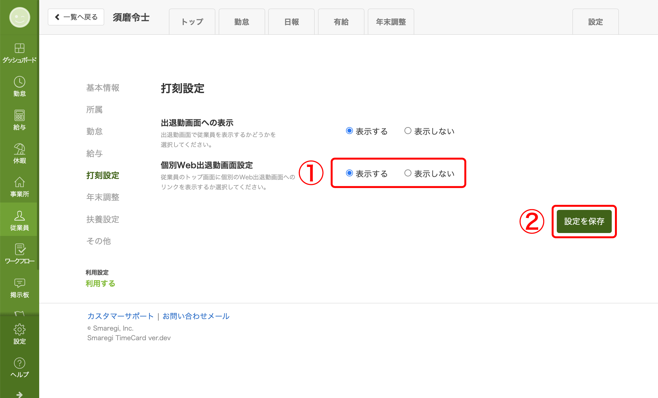Open the 事業所 house icon

point(19,182)
